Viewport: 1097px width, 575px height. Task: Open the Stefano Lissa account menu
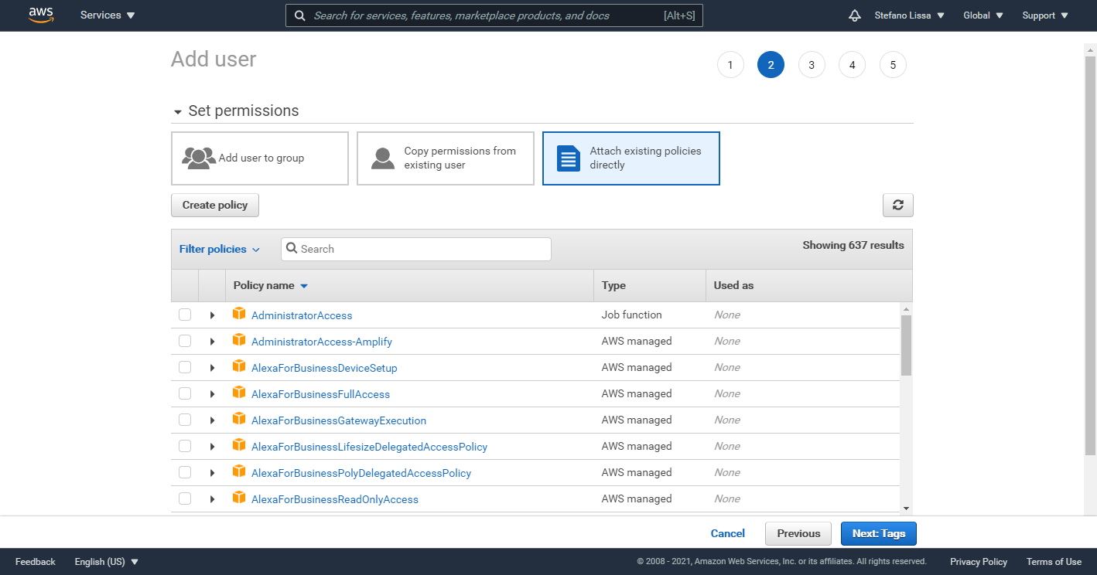click(909, 15)
